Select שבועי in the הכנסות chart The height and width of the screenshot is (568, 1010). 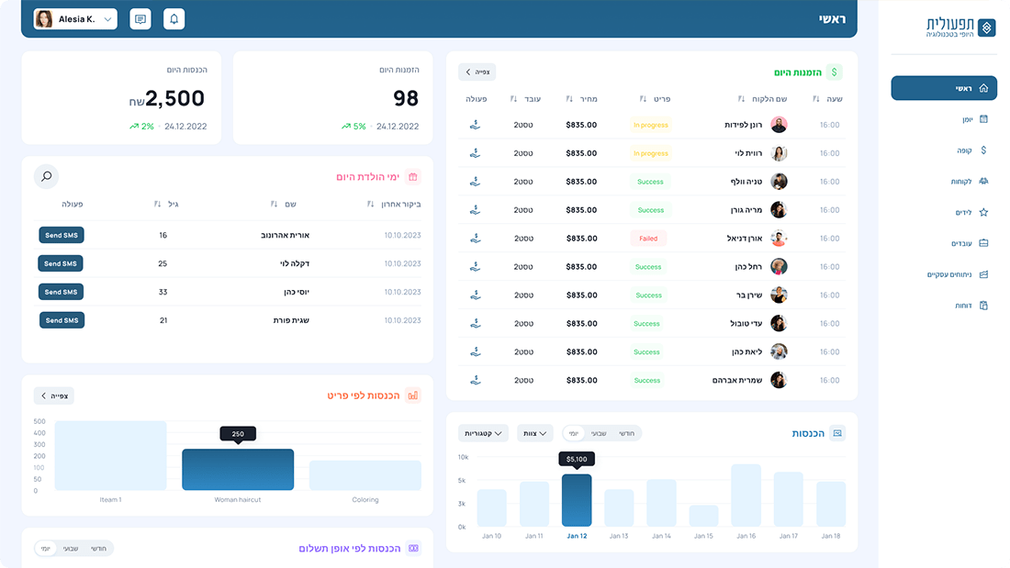pyautogui.click(x=599, y=433)
